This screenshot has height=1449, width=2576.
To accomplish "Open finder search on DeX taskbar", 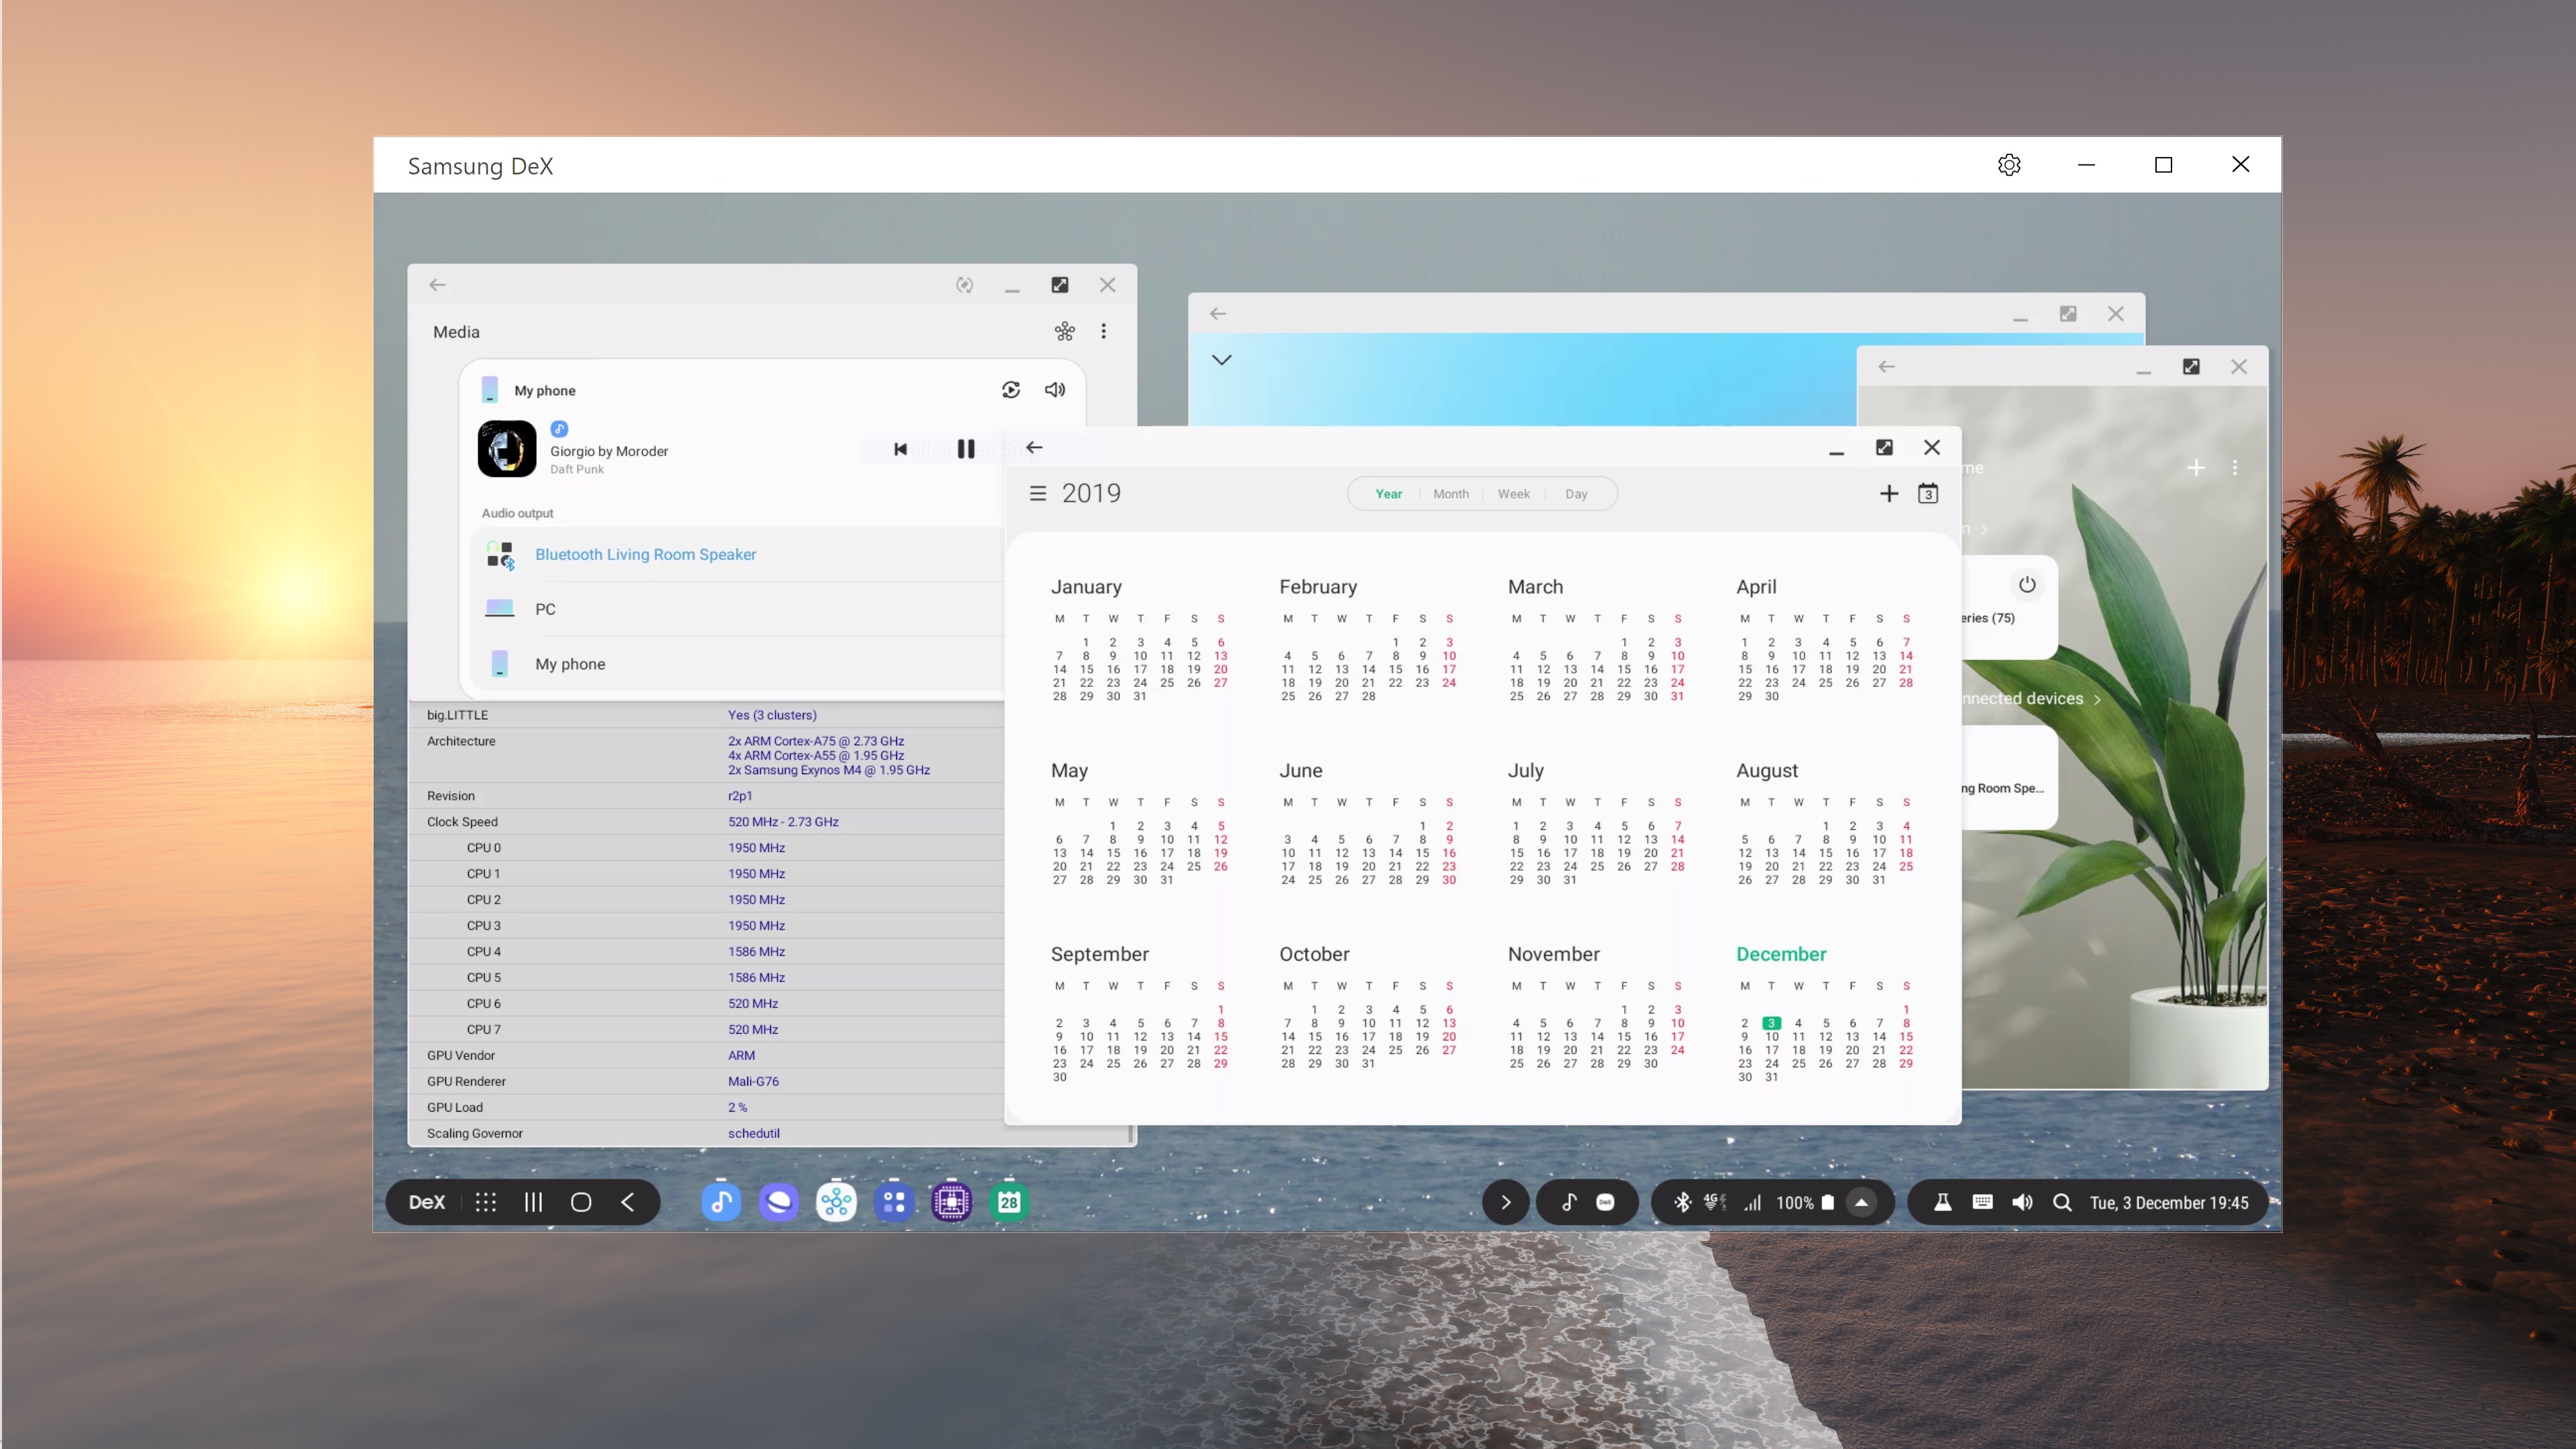I will [x=2061, y=1202].
